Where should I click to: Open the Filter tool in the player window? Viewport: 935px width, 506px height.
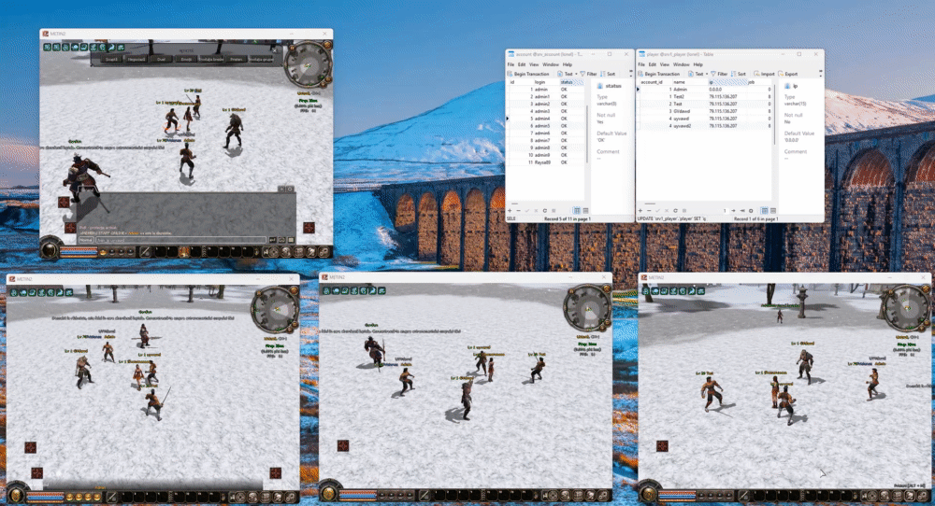click(x=719, y=74)
